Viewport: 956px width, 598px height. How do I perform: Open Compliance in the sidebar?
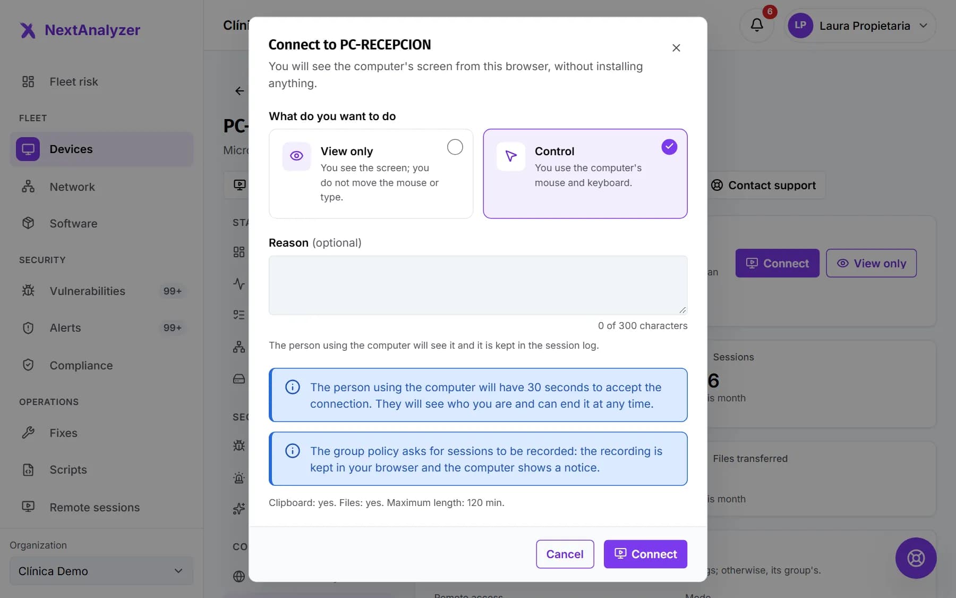click(101, 366)
